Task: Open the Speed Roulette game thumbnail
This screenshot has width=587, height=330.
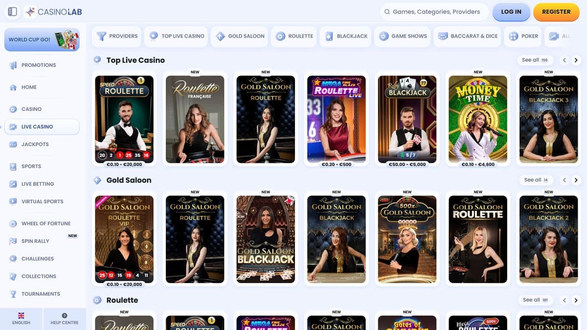Action: click(124, 119)
